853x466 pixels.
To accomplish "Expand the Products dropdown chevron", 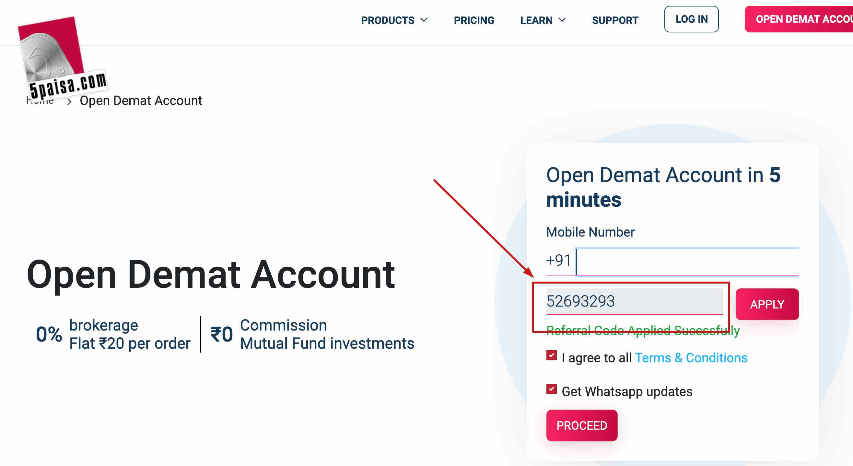I will (424, 20).
